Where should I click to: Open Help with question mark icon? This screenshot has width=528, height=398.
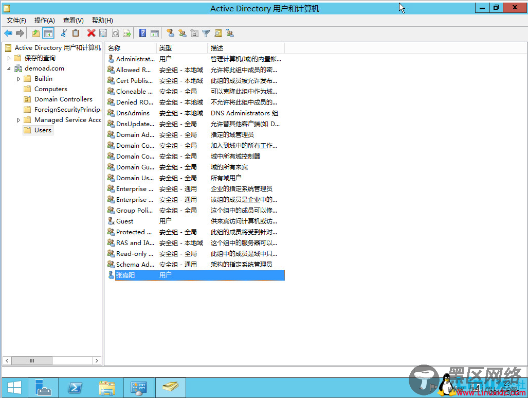coord(143,33)
